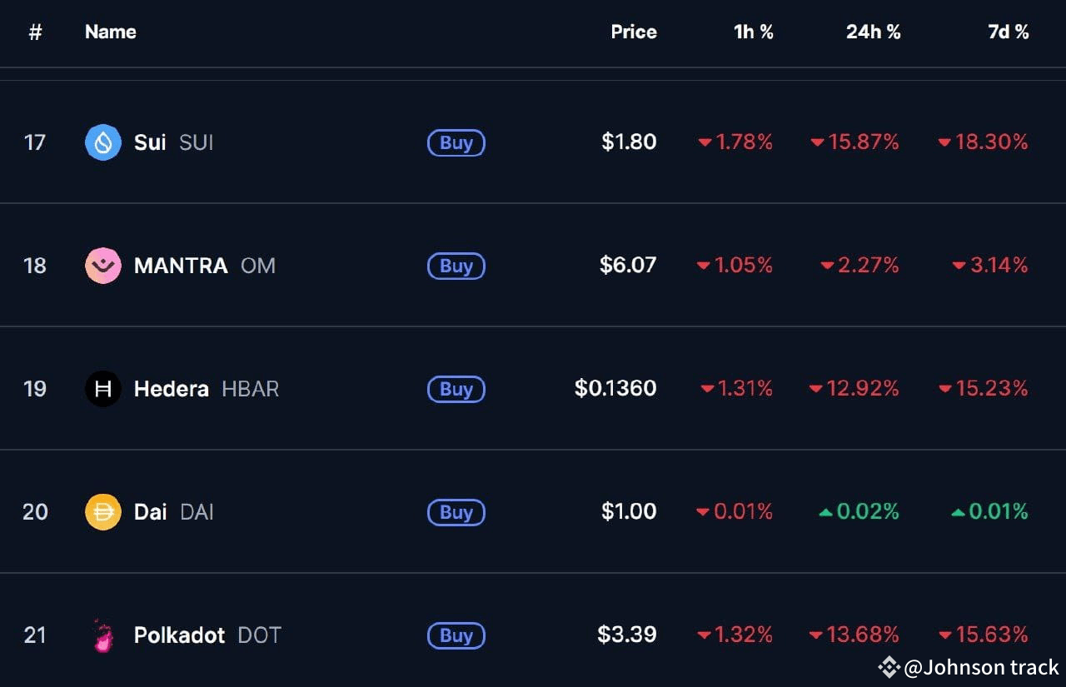This screenshot has height=687, width=1066.
Task: Open the Polkadot pink logo icon
Action: coord(102,635)
